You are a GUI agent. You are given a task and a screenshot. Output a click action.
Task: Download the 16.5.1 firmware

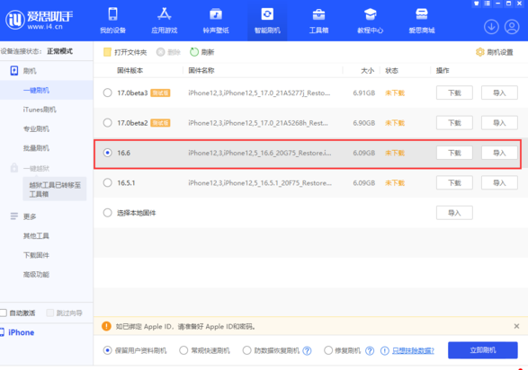pyautogui.click(x=454, y=182)
